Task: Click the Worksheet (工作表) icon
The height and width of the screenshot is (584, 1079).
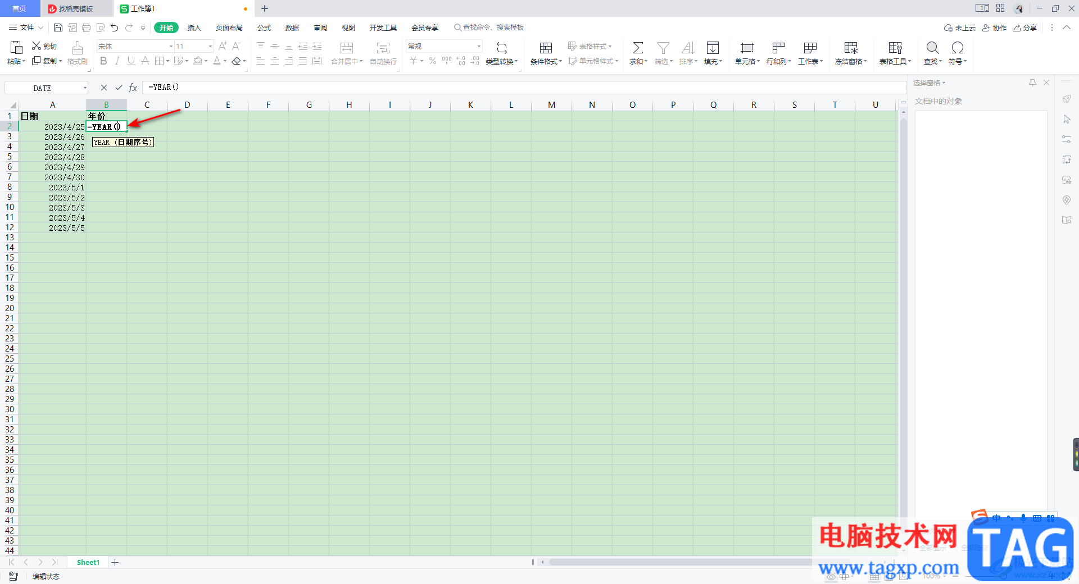Action: tap(810, 48)
